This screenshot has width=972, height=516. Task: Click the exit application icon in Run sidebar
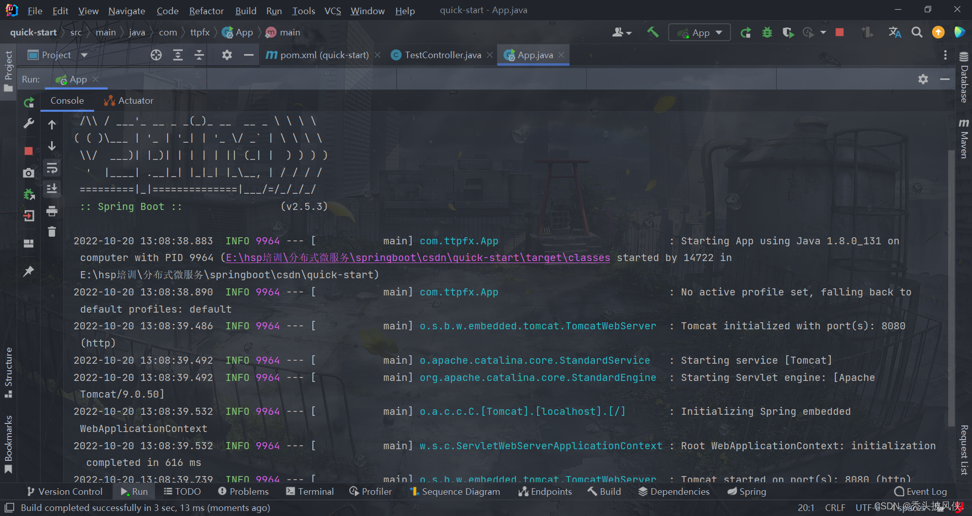[29, 216]
